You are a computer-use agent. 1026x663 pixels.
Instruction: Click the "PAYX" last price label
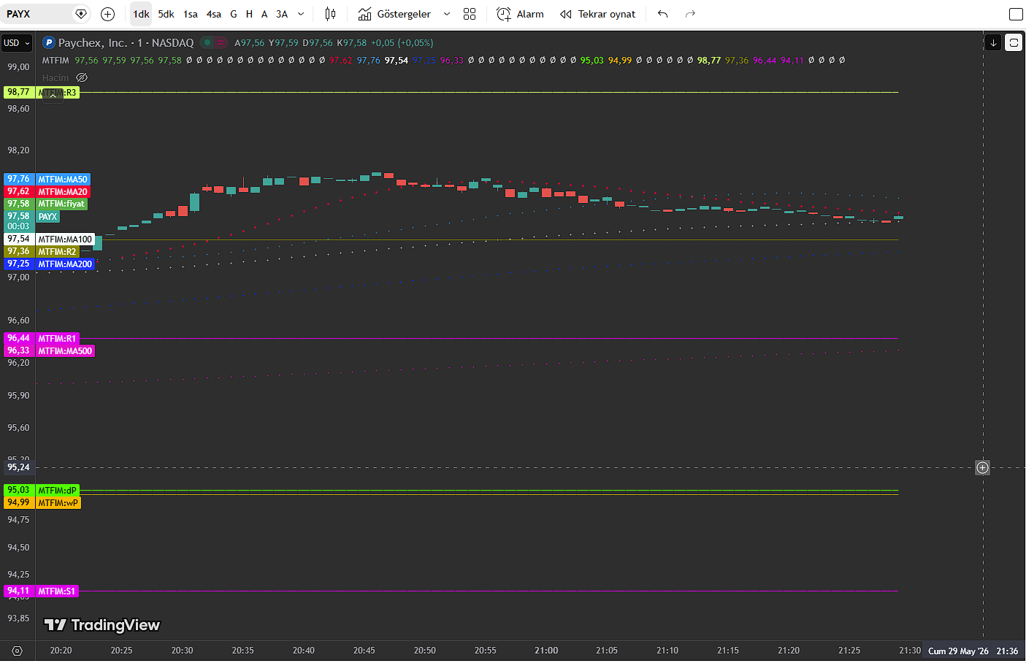point(47,217)
